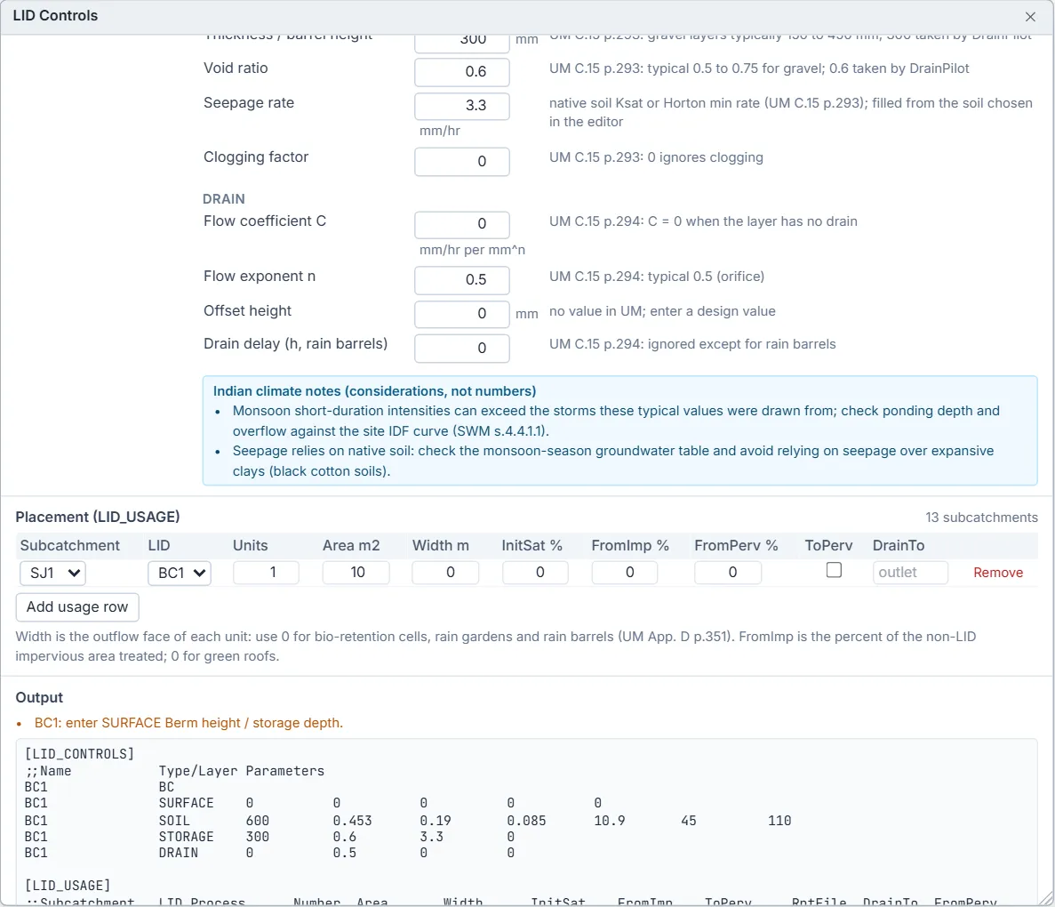
Task: Click the Placement (LID_USAGE) heading
Action: [x=98, y=517]
